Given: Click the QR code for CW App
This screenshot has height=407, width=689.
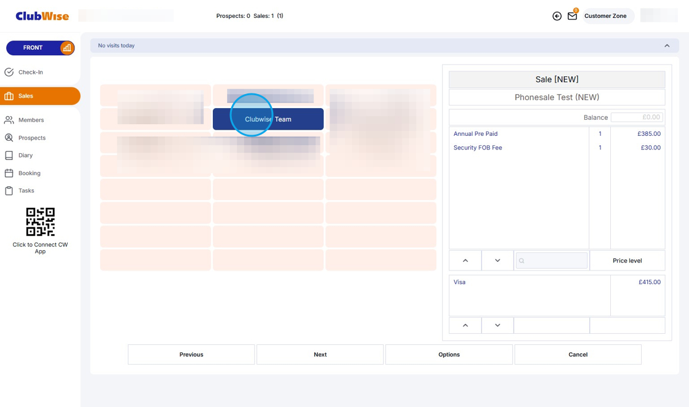Looking at the screenshot, I should tap(41, 222).
